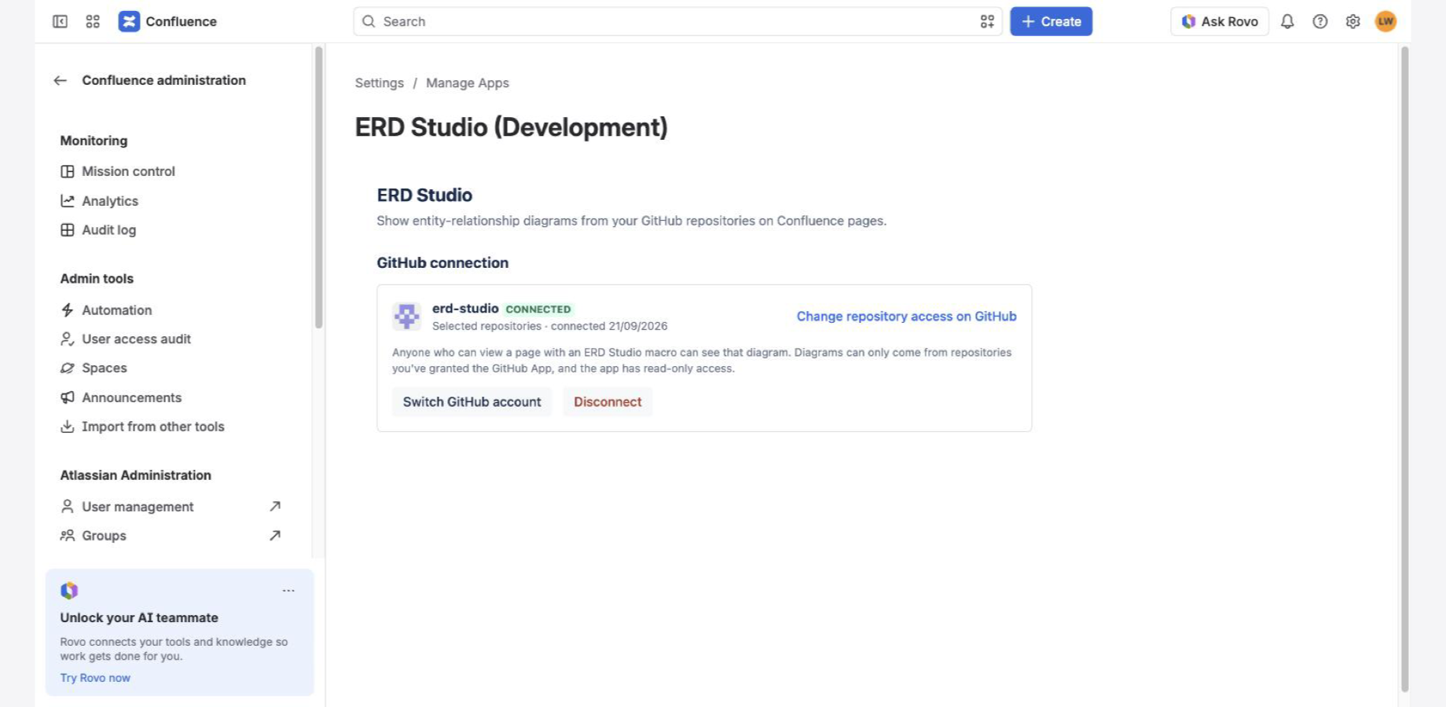Go back from Confluence administration arrow
This screenshot has width=1446, height=707.
pyautogui.click(x=60, y=80)
